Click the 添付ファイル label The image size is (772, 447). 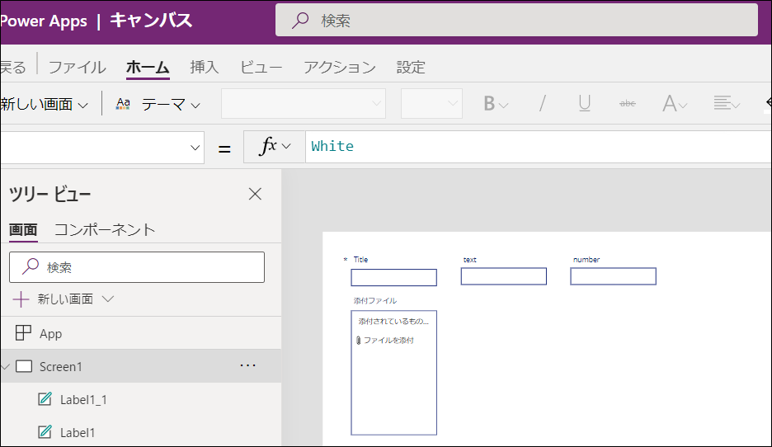point(374,301)
